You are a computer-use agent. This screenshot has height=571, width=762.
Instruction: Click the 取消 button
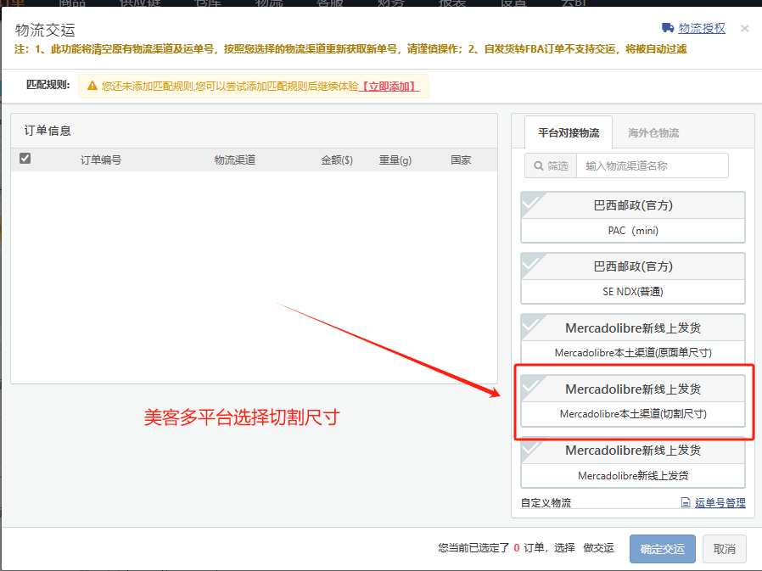(724, 549)
